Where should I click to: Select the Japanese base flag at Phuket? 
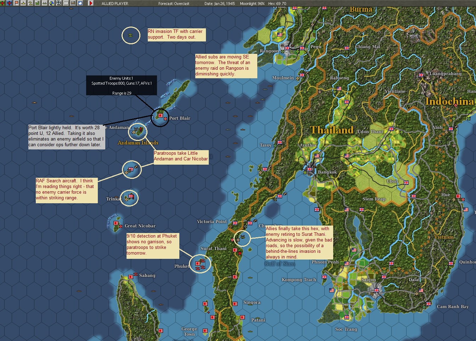(197, 264)
